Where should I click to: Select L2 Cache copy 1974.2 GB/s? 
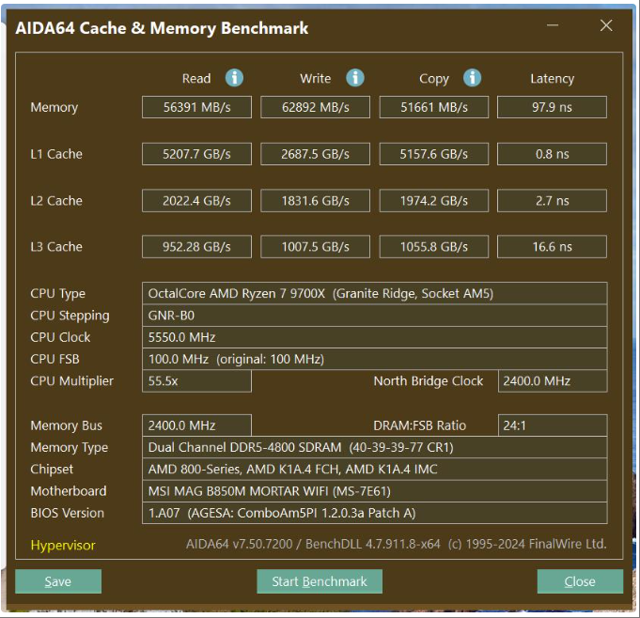pos(434,201)
